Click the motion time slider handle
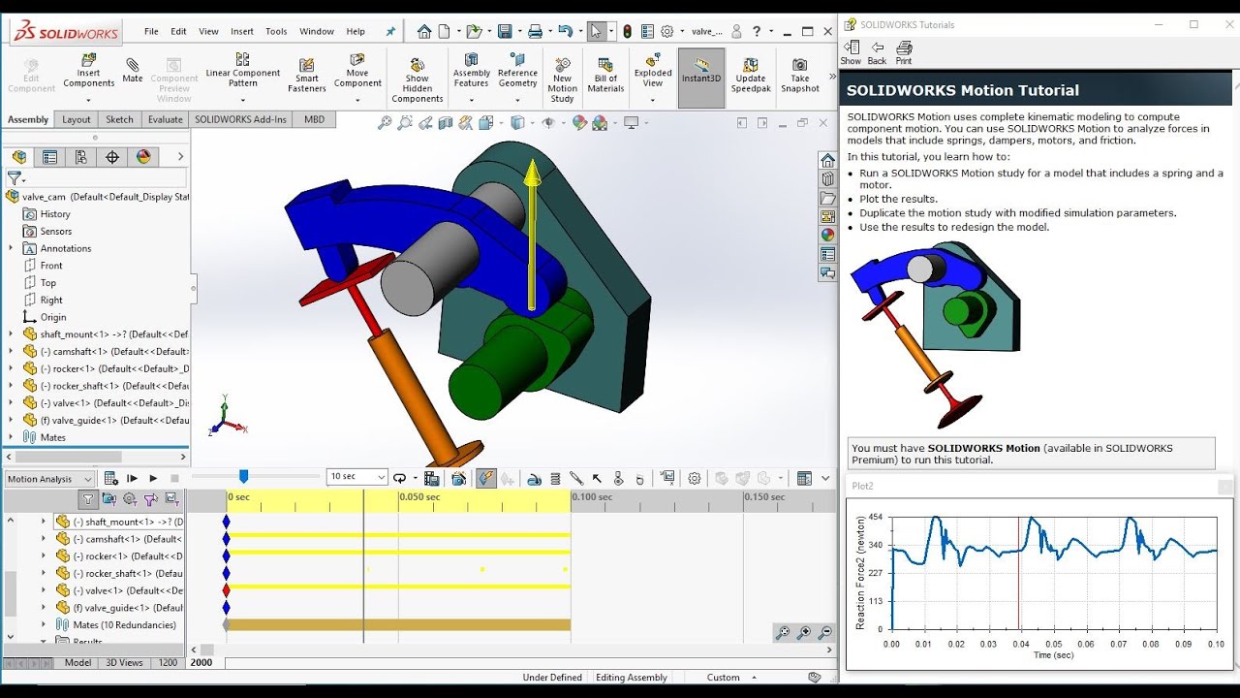Screen dimensions: 1240x698 coord(244,476)
